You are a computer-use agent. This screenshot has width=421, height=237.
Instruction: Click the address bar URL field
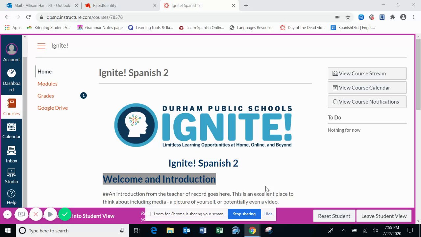(x=184, y=17)
